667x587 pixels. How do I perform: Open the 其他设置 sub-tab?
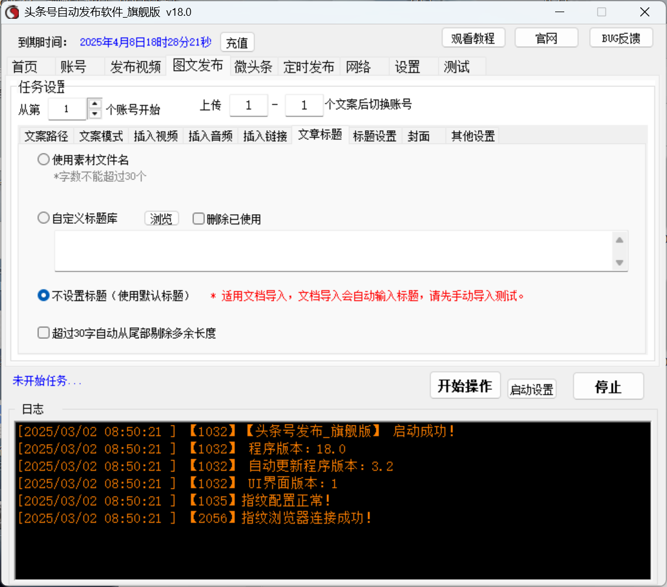[x=473, y=136]
